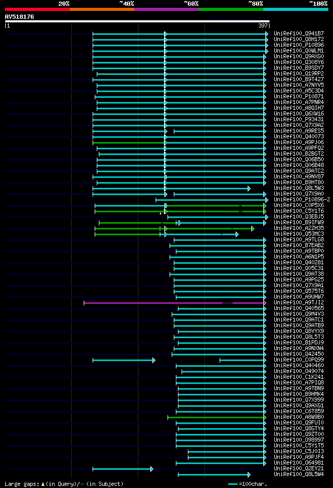Click the purple alignment bar of A9TJI2
The width and height of the screenshot is (333, 488).
[x=175, y=303]
